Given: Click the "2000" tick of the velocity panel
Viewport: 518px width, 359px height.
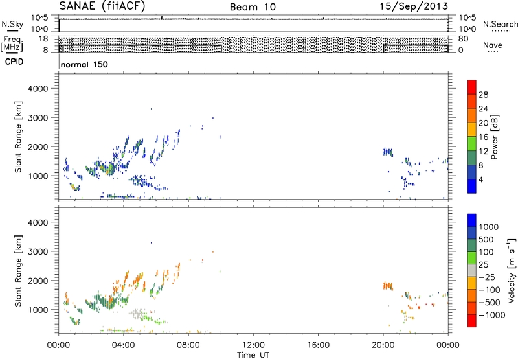Looking at the screenshot, I should point(38,281).
